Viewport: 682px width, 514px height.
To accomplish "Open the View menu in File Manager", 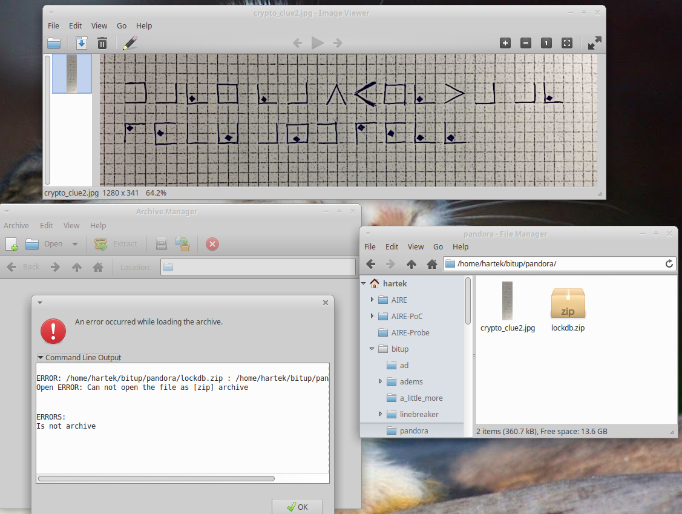I will [x=416, y=246].
